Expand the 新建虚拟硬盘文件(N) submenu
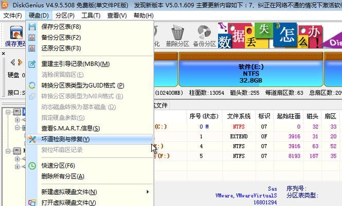 pos(90,192)
